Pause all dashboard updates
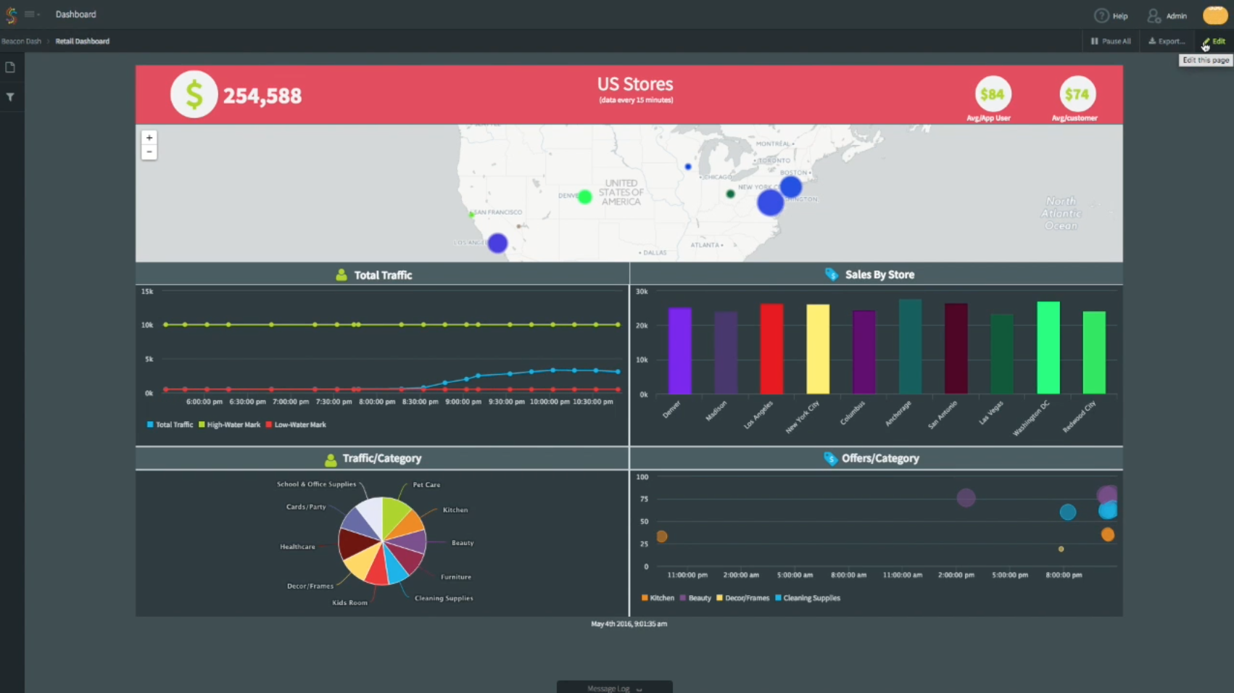The image size is (1234, 693). click(1111, 41)
